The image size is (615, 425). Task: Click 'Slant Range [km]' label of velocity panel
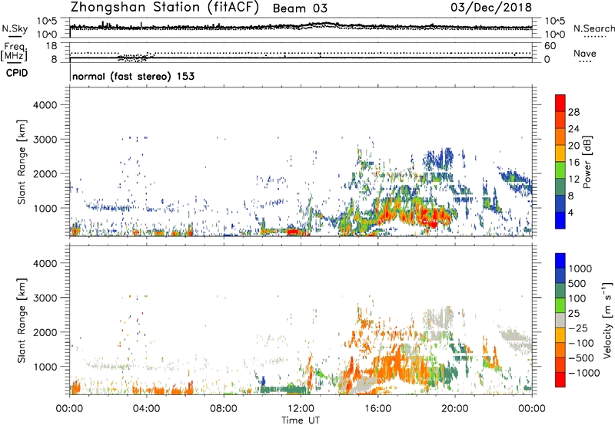click(22, 320)
